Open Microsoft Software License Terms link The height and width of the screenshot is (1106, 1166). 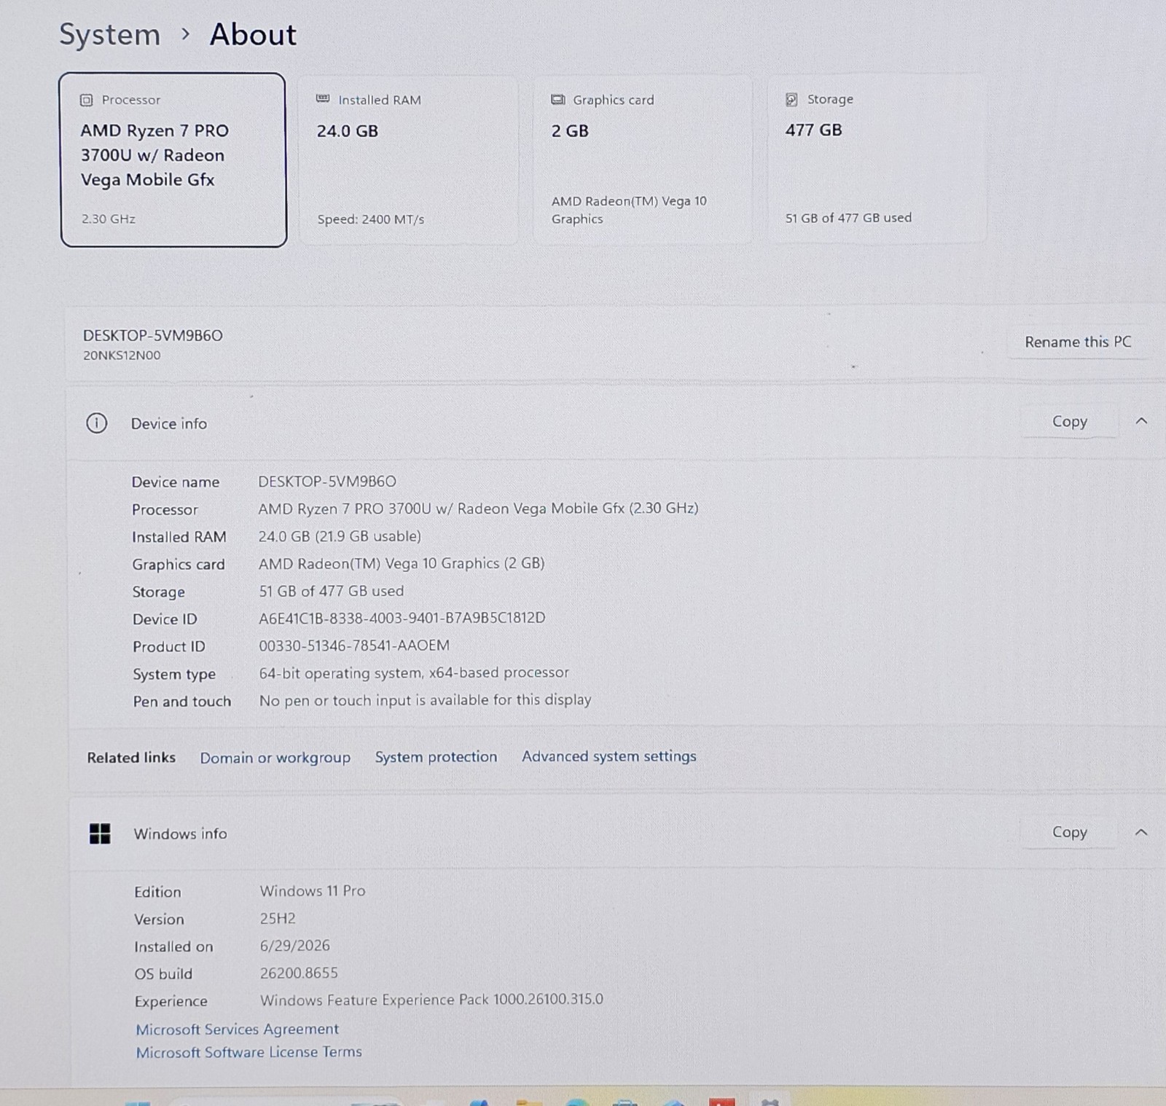249,1052
